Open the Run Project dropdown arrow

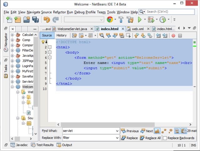145,19
